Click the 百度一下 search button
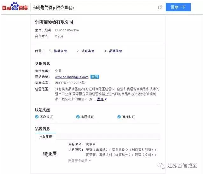Screen dimensions: 204x175 [x=178, y=7]
